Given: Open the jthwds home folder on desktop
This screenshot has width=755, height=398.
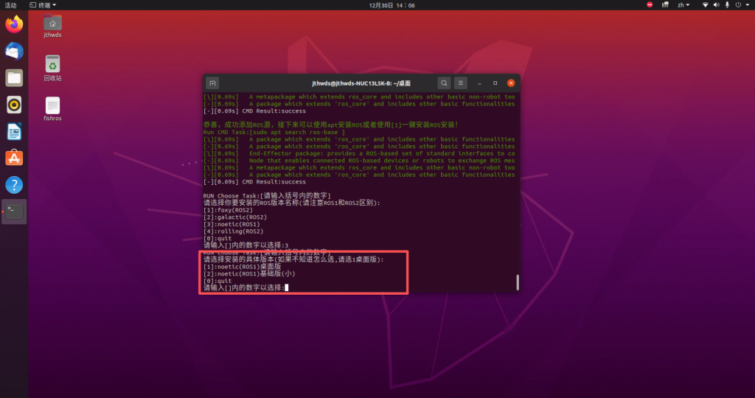Looking at the screenshot, I should [x=52, y=26].
